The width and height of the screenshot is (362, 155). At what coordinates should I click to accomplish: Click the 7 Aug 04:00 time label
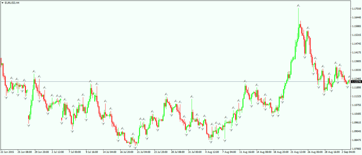(230, 152)
